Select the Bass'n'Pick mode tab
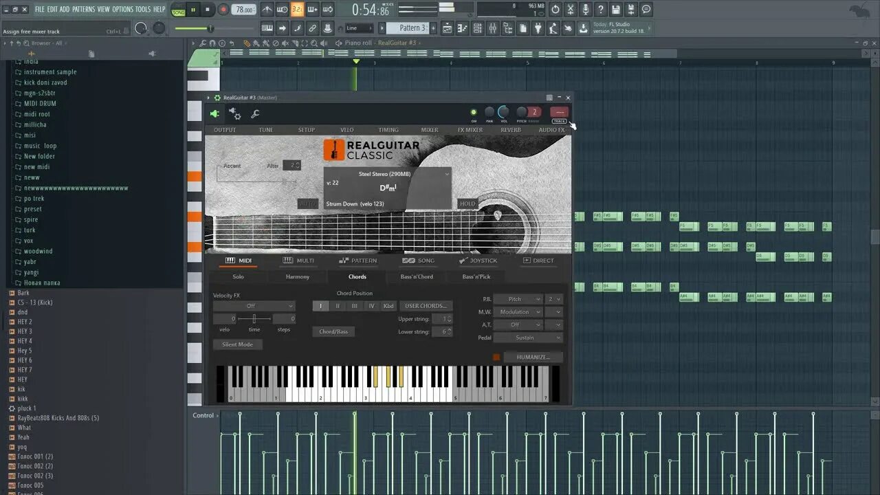 click(476, 276)
